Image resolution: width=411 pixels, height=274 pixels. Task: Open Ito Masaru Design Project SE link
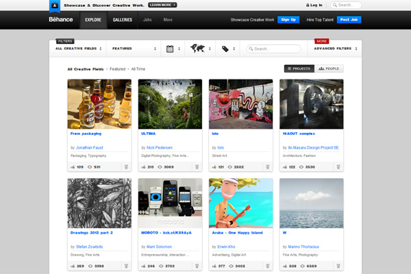(x=313, y=148)
